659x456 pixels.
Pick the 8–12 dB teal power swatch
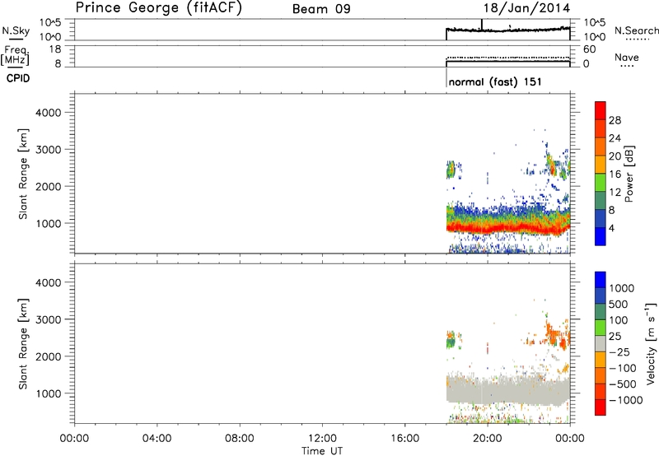[x=601, y=201]
